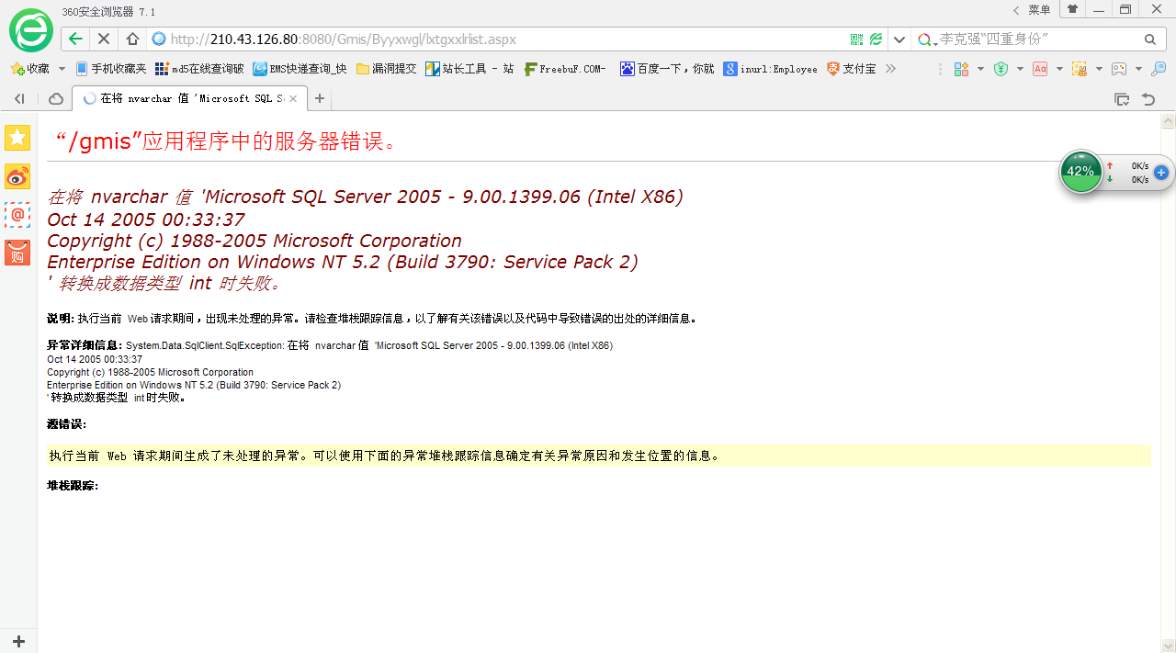Viewport: 1176px width, 653px height.
Task: Expand dropdown next to Aa translate icon
Action: click(x=1059, y=69)
